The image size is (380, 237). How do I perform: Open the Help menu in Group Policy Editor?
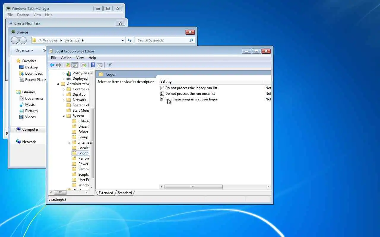pyautogui.click(x=92, y=58)
